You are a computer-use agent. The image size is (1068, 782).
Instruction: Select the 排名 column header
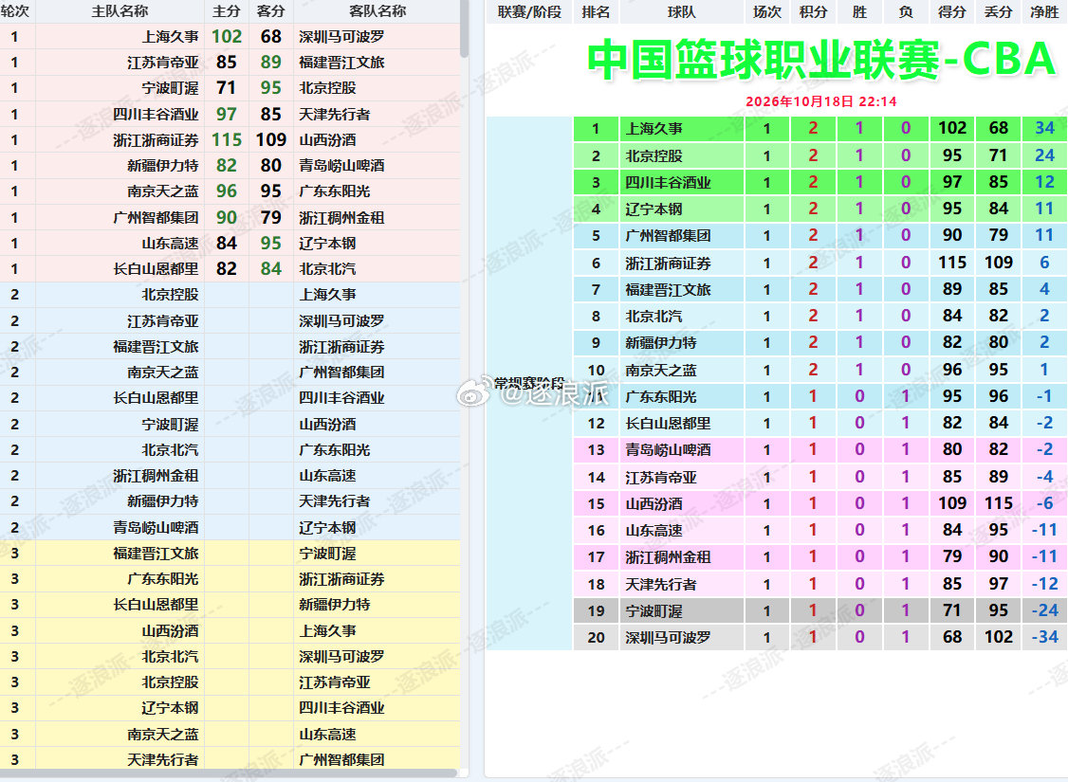pyautogui.click(x=596, y=12)
